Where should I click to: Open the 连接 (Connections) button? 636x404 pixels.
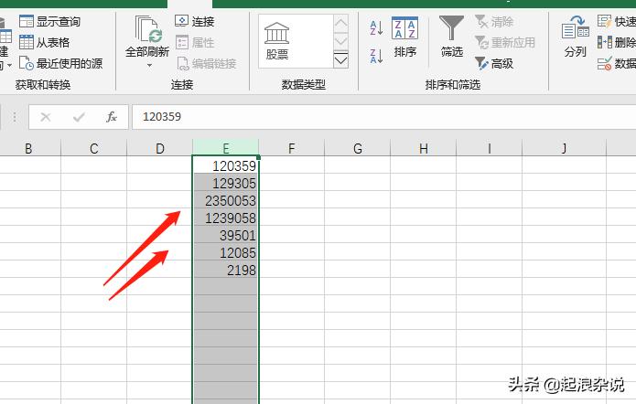coord(194,21)
